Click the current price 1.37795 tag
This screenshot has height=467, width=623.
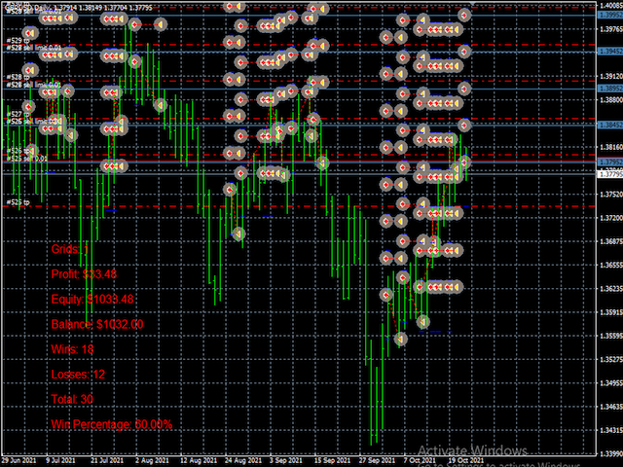610,174
